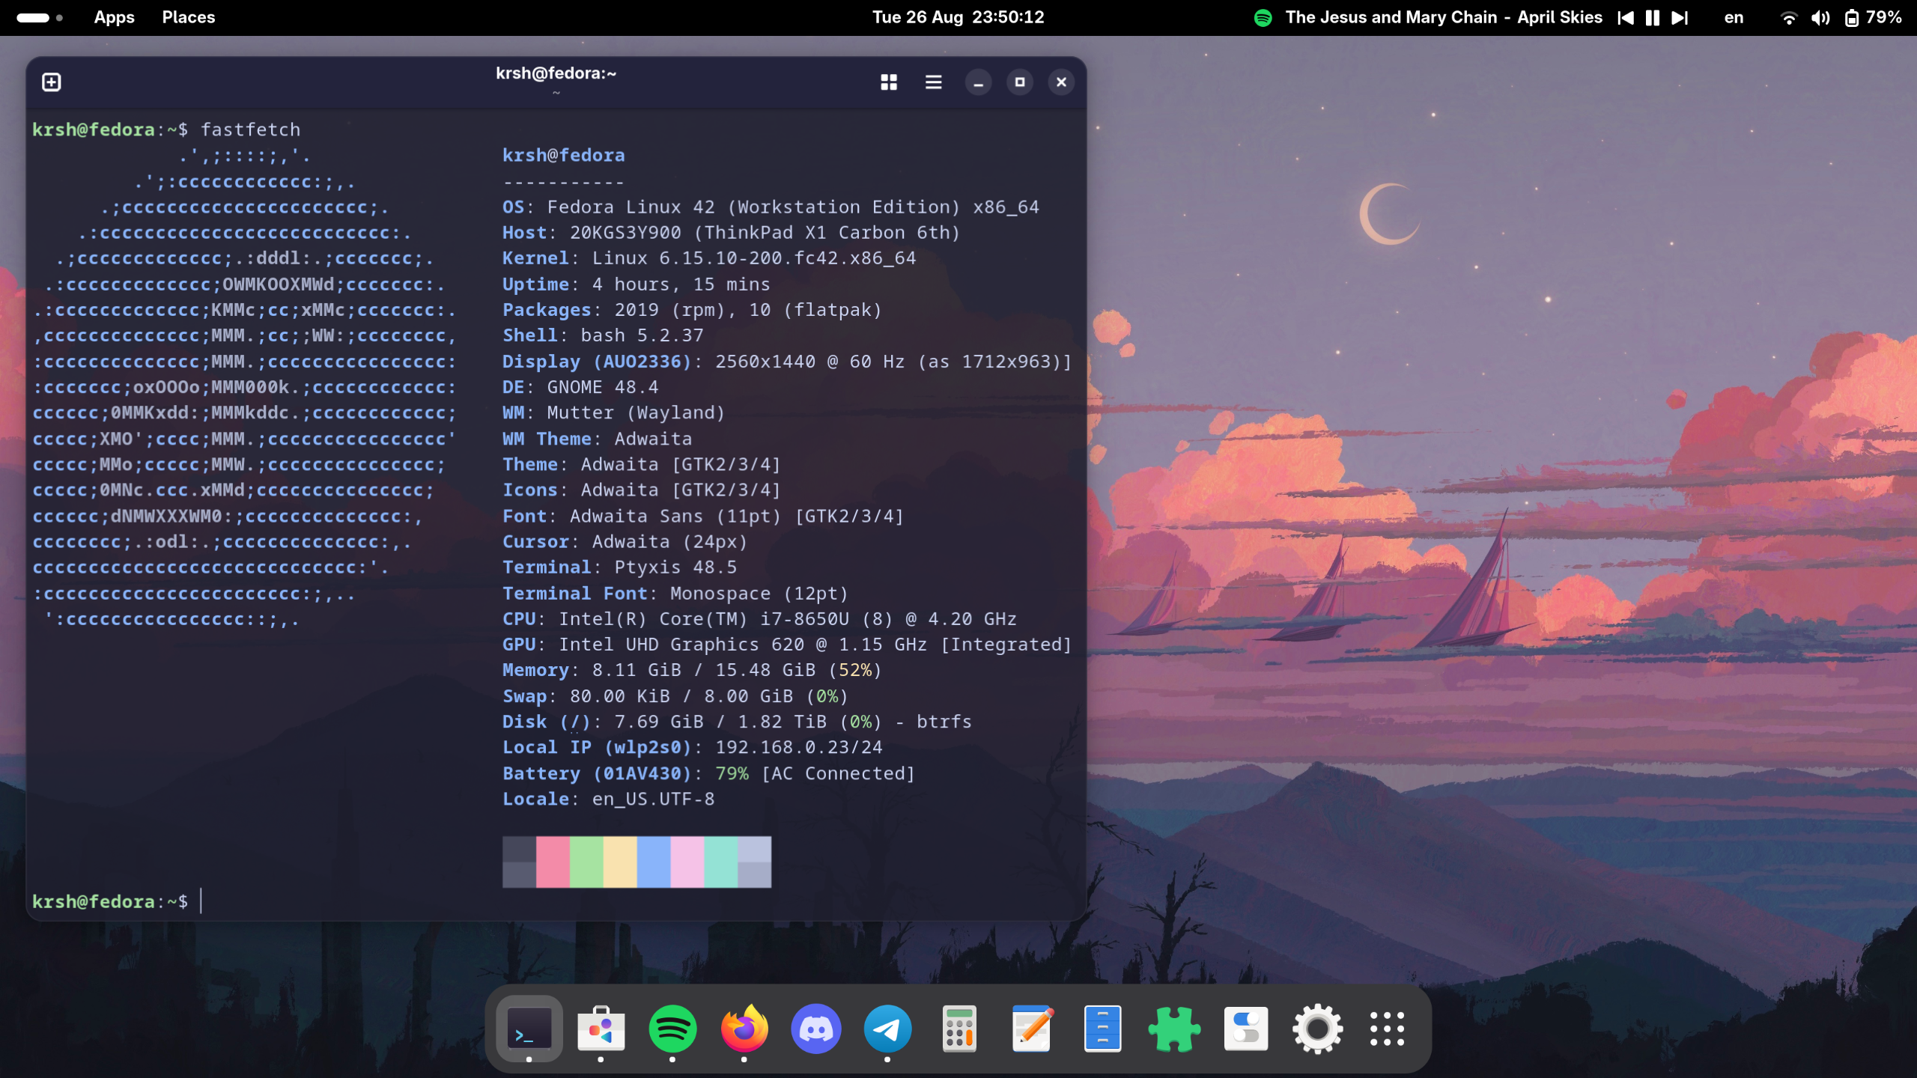Open the Places menu
Screen dimensions: 1917x1078
pos(188,17)
